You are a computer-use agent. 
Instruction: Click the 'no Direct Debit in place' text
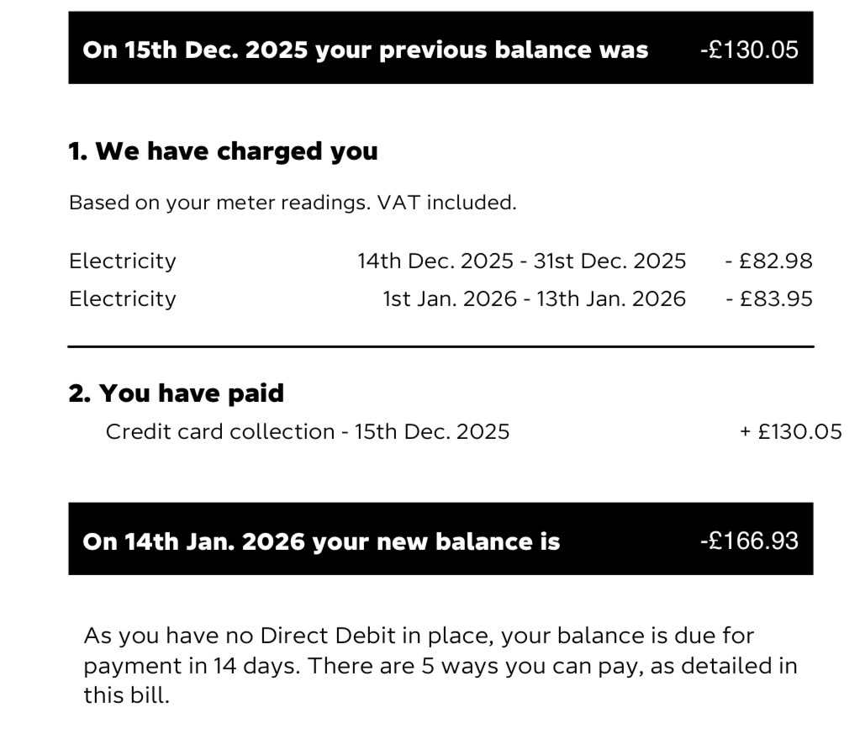345,636
